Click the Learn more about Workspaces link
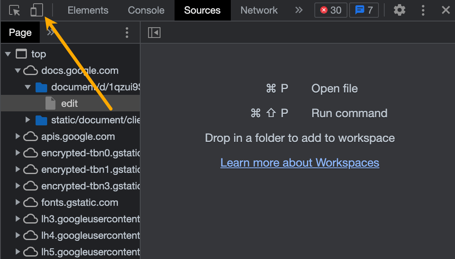The width and height of the screenshot is (455, 259). (300, 162)
